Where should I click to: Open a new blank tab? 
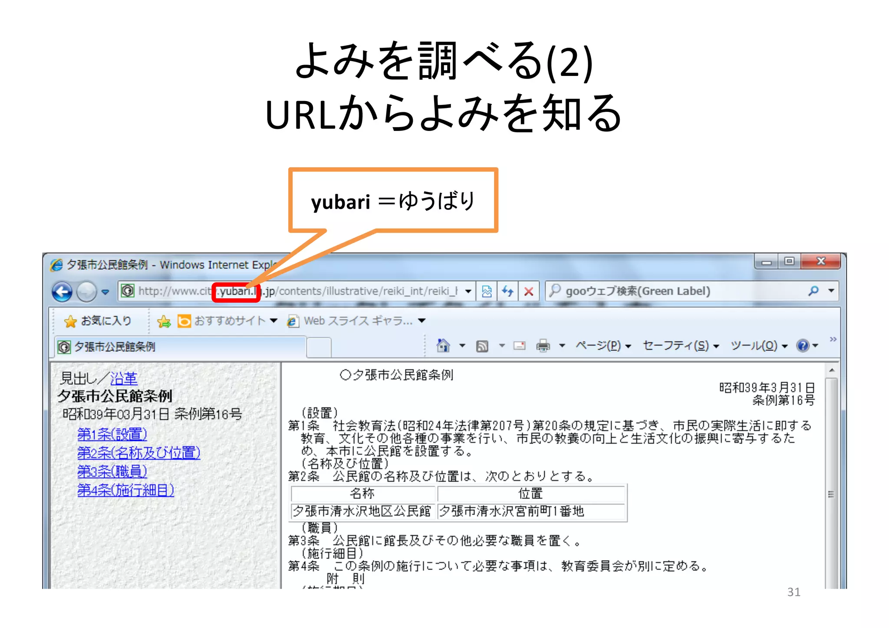click(x=319, y=348)
